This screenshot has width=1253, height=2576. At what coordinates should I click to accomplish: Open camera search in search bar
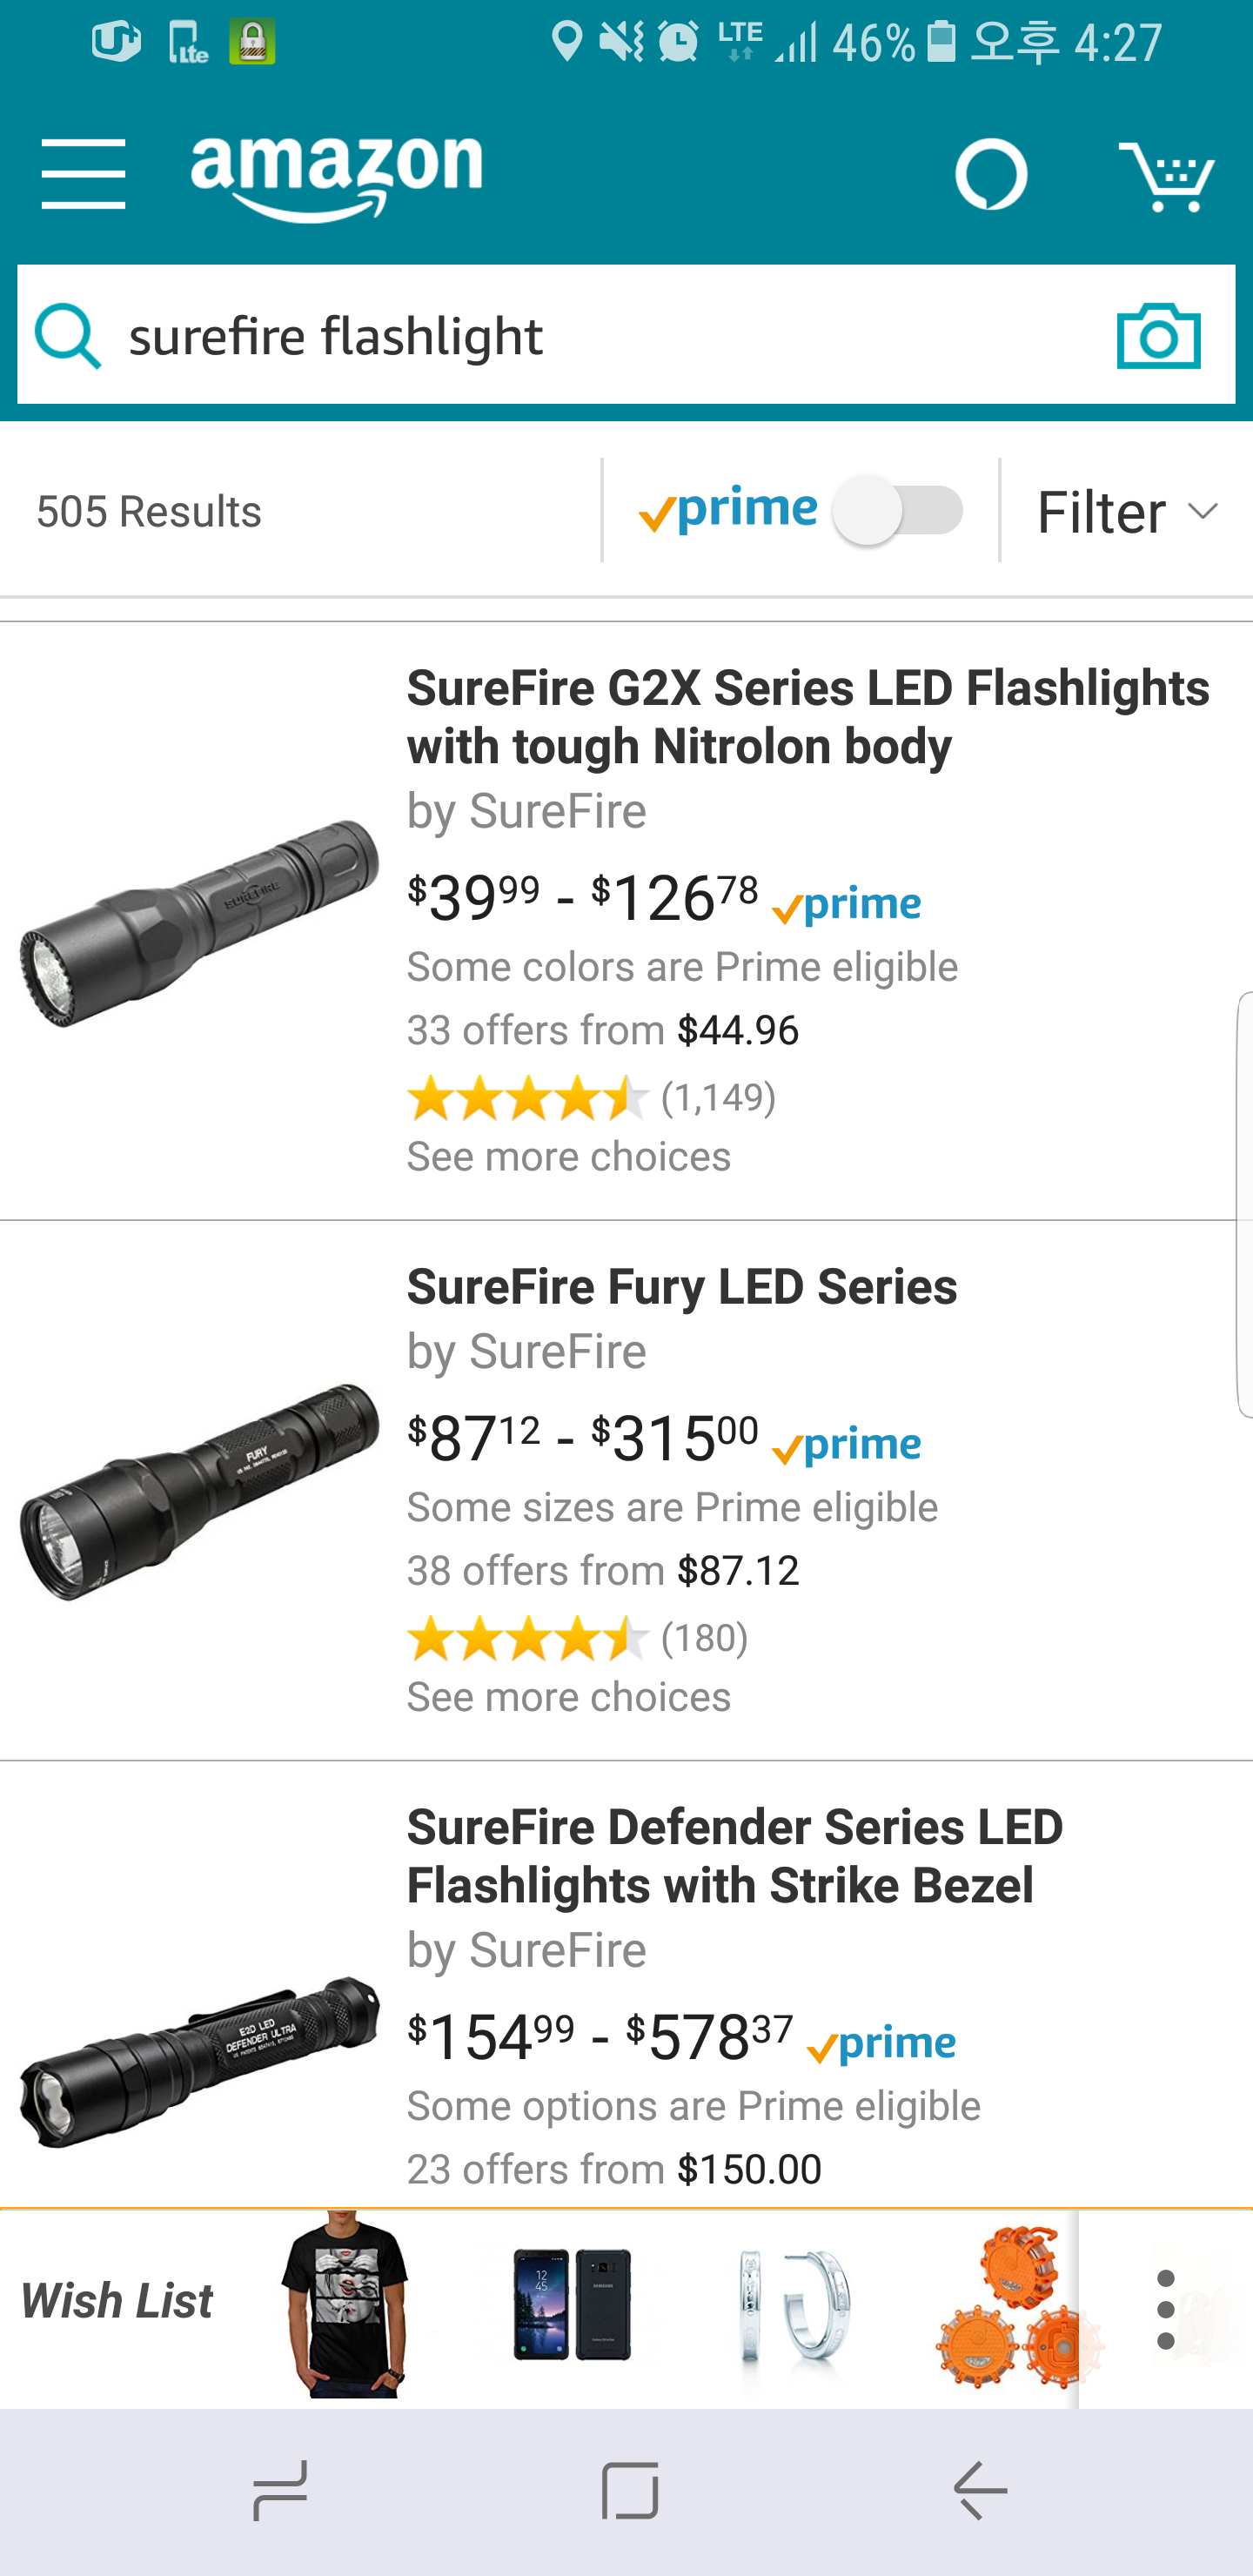pyautogui.click(x=1158, y=336)
